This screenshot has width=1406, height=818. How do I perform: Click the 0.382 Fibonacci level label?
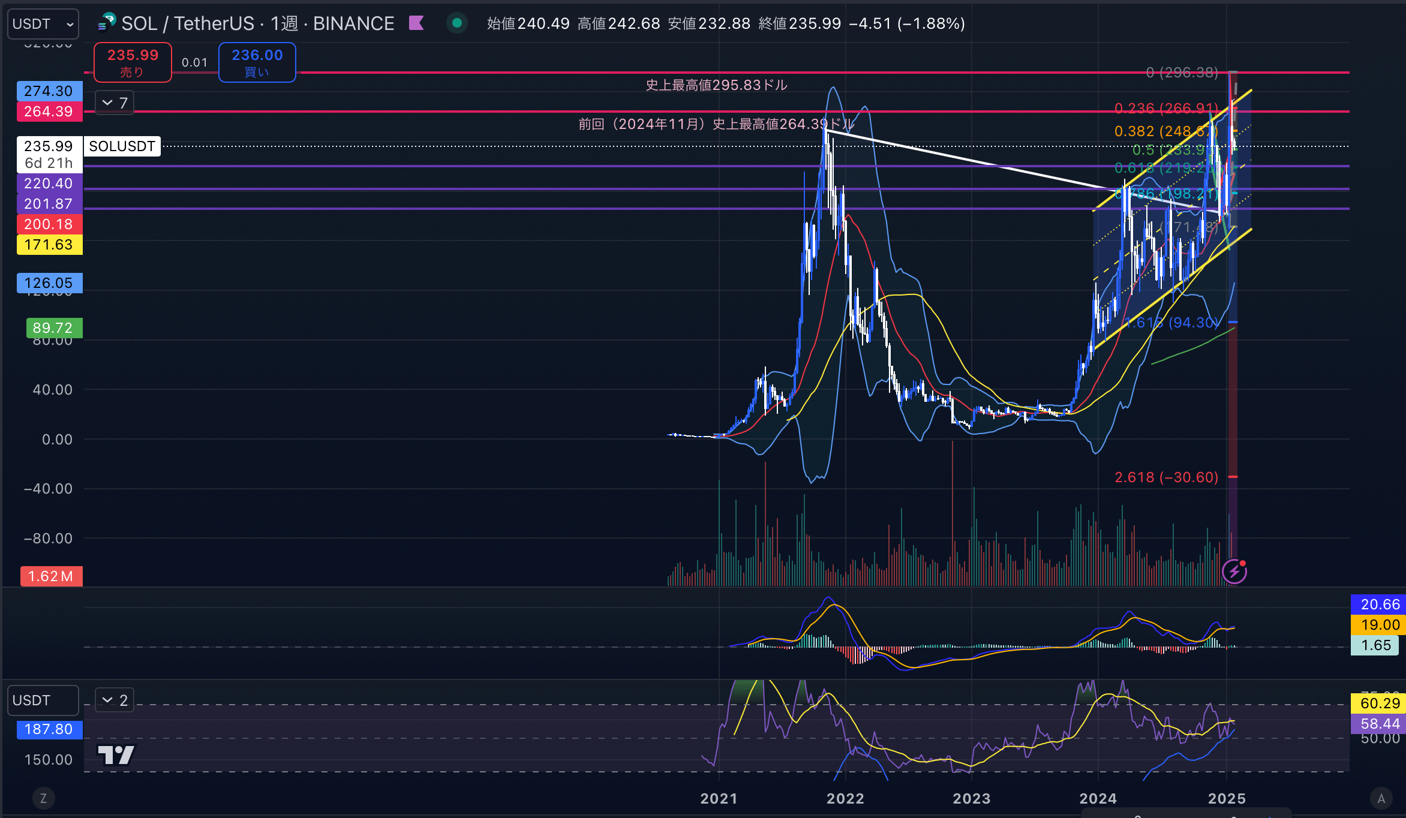(x=1166, y=131)
